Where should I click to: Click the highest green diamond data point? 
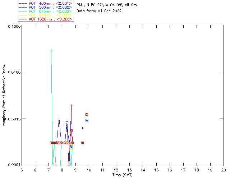click(x=51, y=50)
